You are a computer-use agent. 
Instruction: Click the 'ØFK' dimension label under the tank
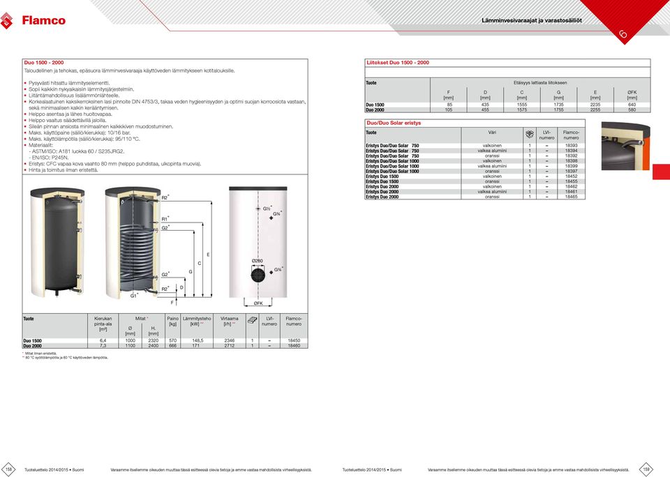(x=258, y=303)
